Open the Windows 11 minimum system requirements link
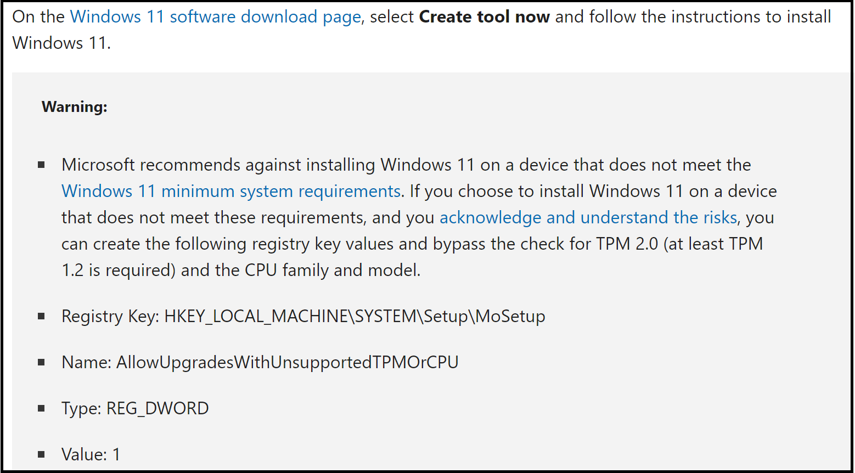The width and height of the screenshot is (855, 473). [x=231, y=191]
